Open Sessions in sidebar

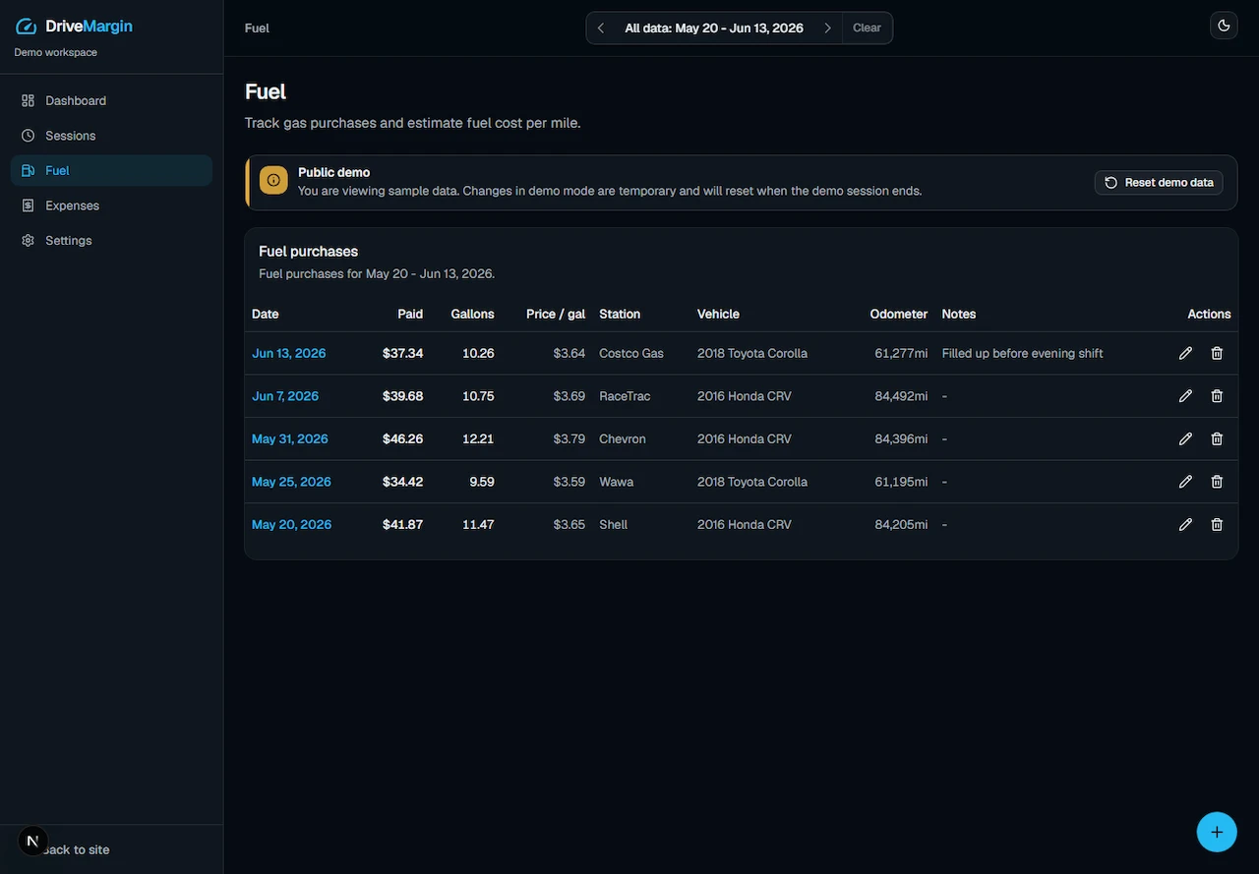coord(111,136)
